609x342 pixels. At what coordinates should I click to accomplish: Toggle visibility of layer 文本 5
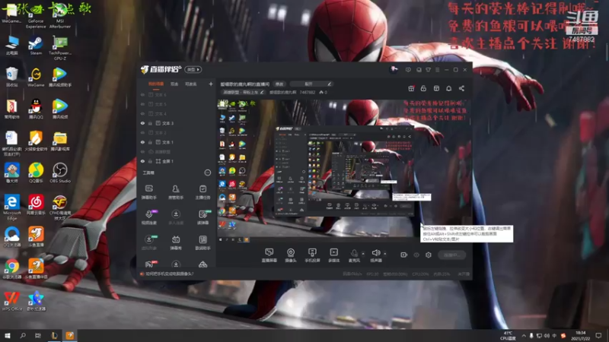pos(142,104)
